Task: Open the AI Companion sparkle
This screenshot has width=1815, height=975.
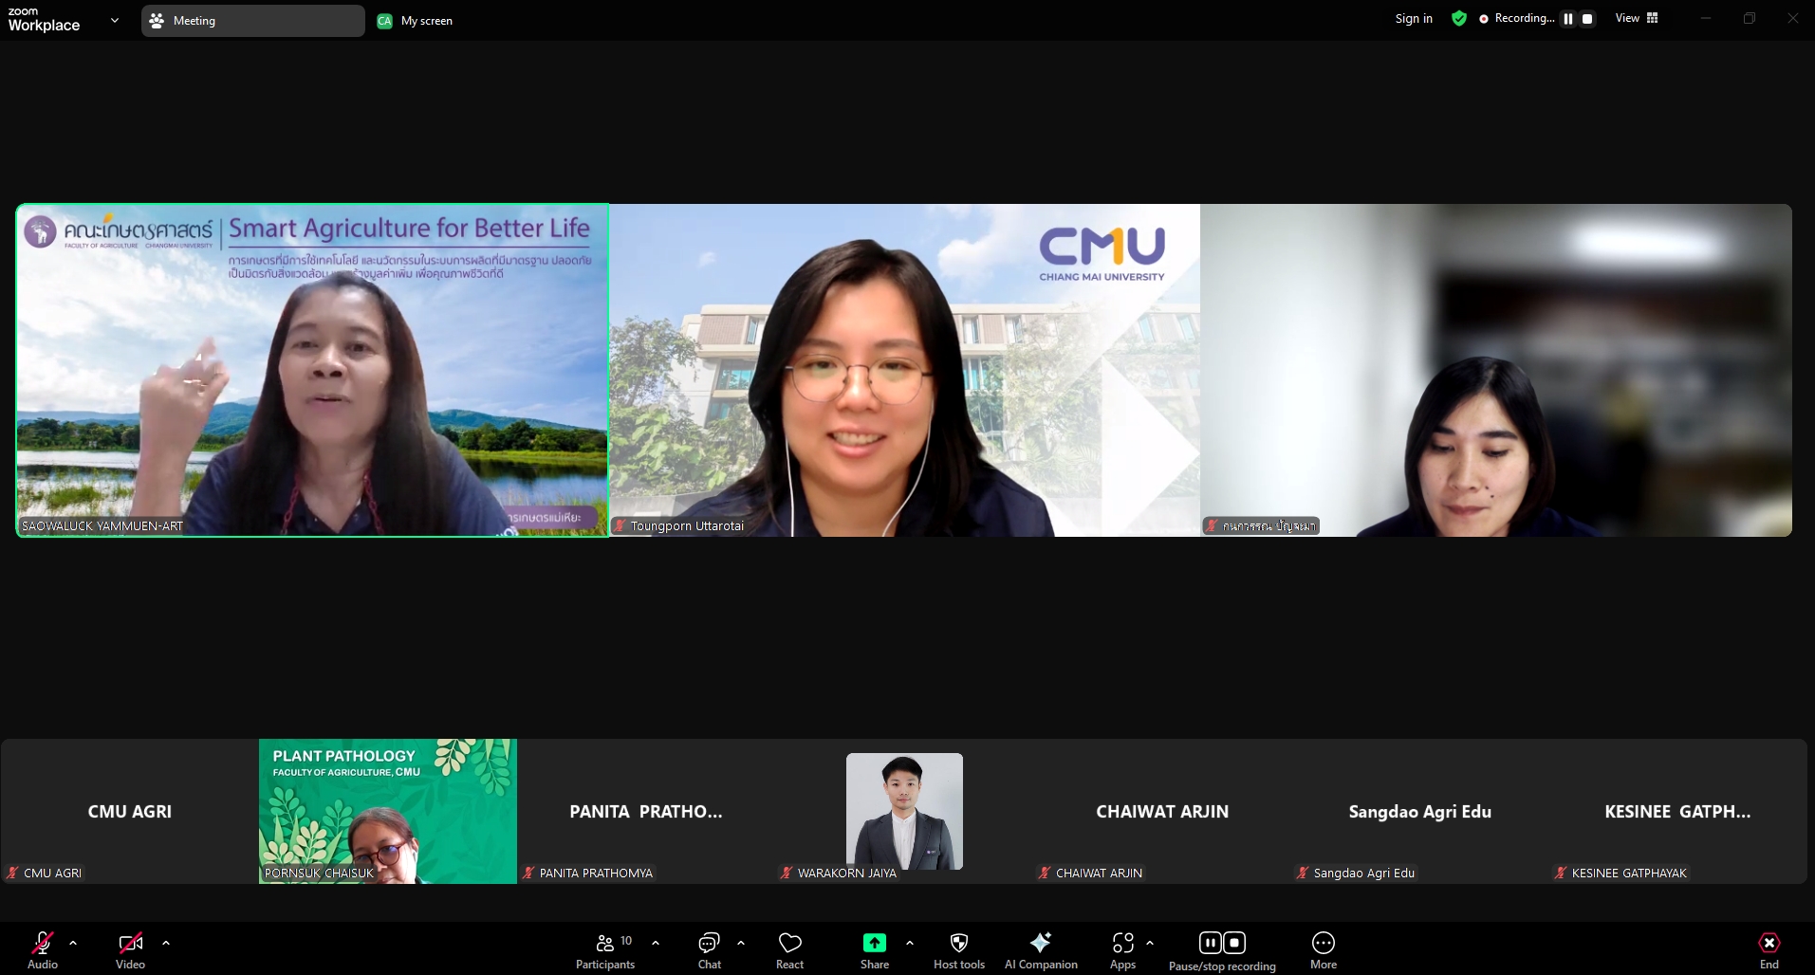Action: pyautogui.click(x=1041, y=950)
